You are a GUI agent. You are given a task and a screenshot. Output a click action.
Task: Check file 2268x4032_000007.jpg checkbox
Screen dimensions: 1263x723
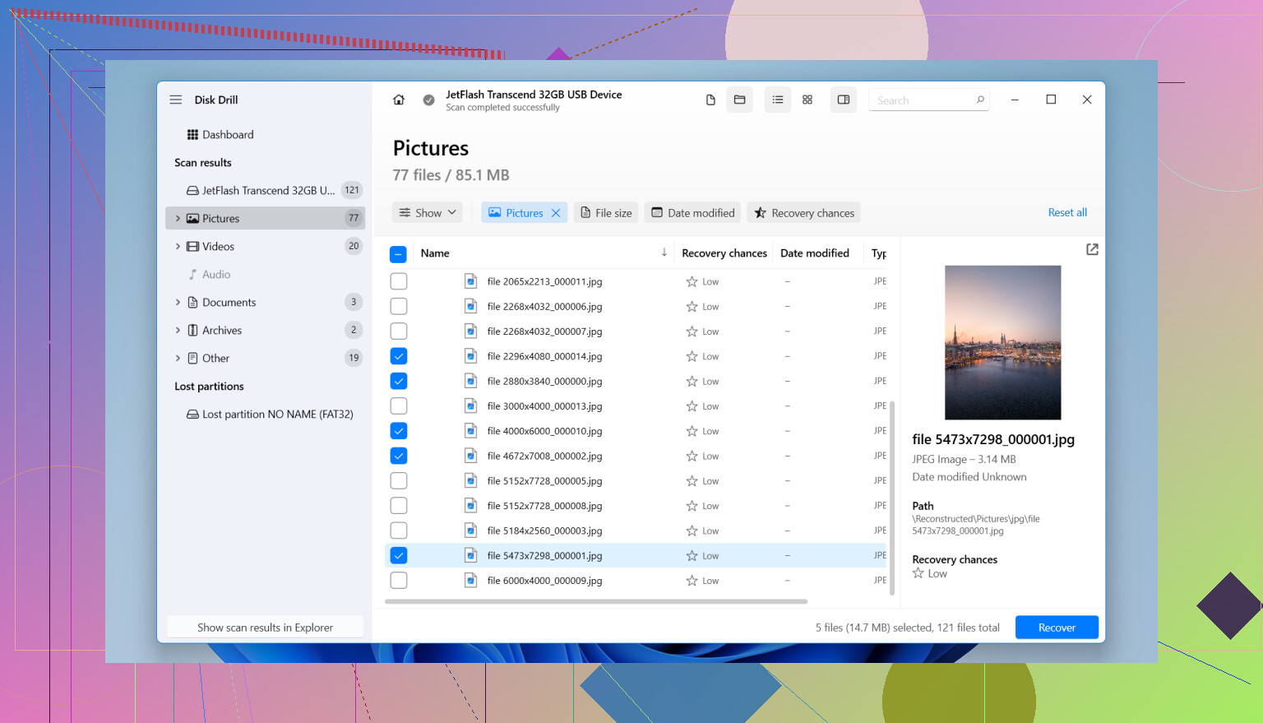pyautogui.click(x=399, y=331)
